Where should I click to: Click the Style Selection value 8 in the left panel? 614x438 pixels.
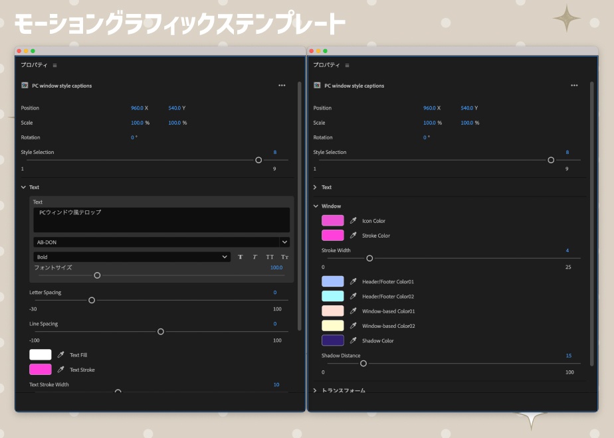pos(275,152)
